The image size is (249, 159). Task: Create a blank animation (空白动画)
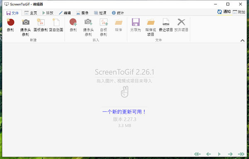click(56, 25)
